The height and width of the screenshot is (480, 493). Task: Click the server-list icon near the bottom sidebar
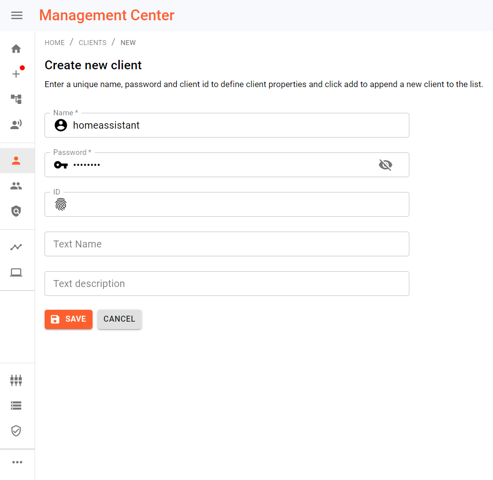(16, 405)
